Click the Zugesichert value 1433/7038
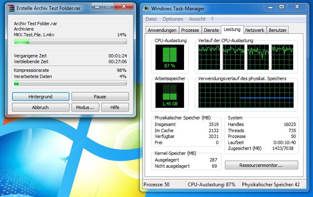313x197 pixels. (283, 148)
